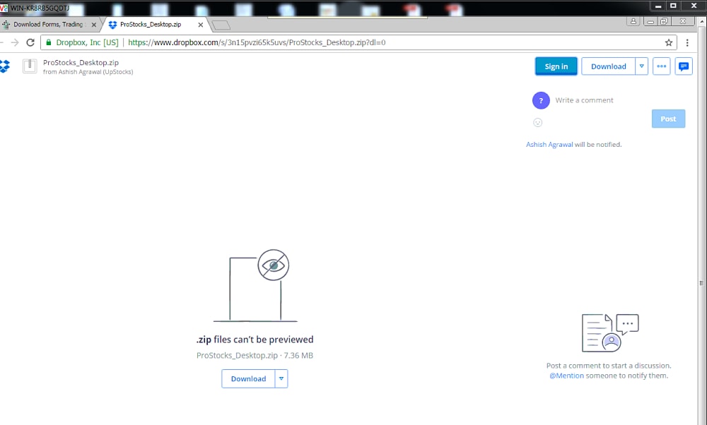Click the Dropbox logo icon

pyautogui.click(x=4, y=66)
